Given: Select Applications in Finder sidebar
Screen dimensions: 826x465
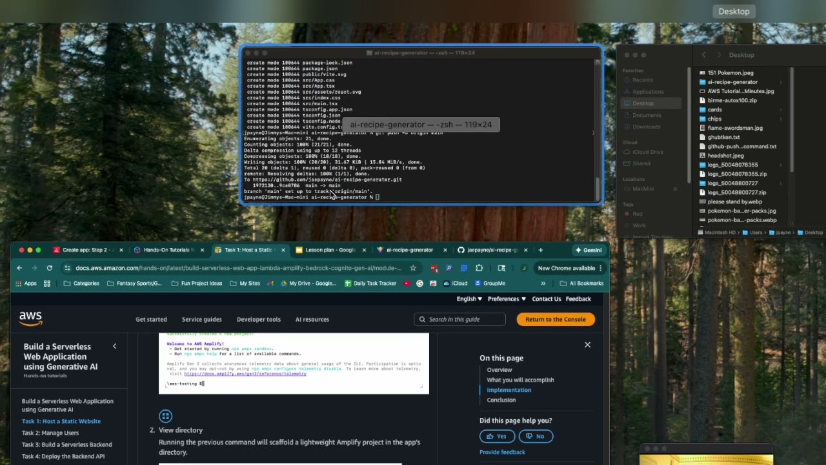Looking at the screenshot, I should pyautogui.click(x=648, y=92).
